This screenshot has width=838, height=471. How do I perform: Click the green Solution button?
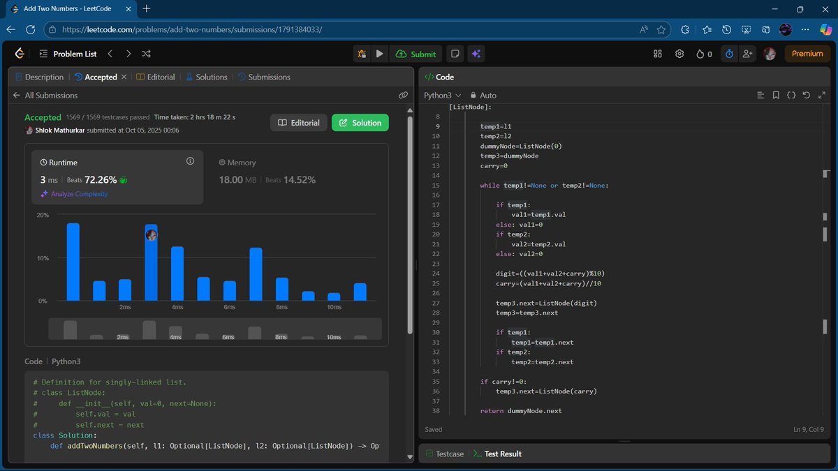(x=360, y=123)
